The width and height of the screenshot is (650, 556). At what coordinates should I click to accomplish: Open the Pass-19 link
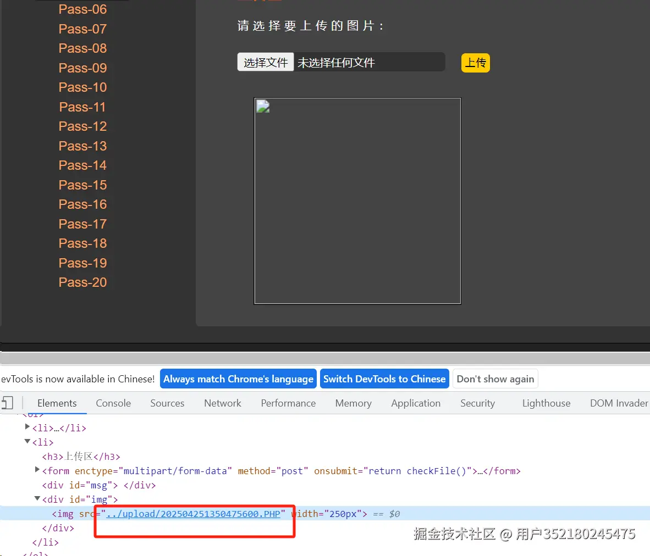(x=82, y=263)
